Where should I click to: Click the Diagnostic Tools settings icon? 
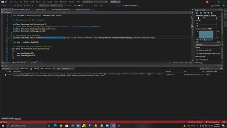(196, 13)
